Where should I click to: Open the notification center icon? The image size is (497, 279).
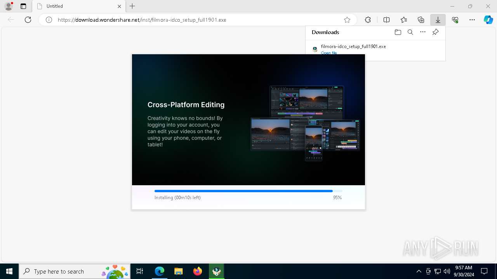coord(485,271)
